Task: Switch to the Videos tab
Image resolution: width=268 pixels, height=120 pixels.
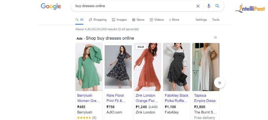Action: tap(157, 20)
